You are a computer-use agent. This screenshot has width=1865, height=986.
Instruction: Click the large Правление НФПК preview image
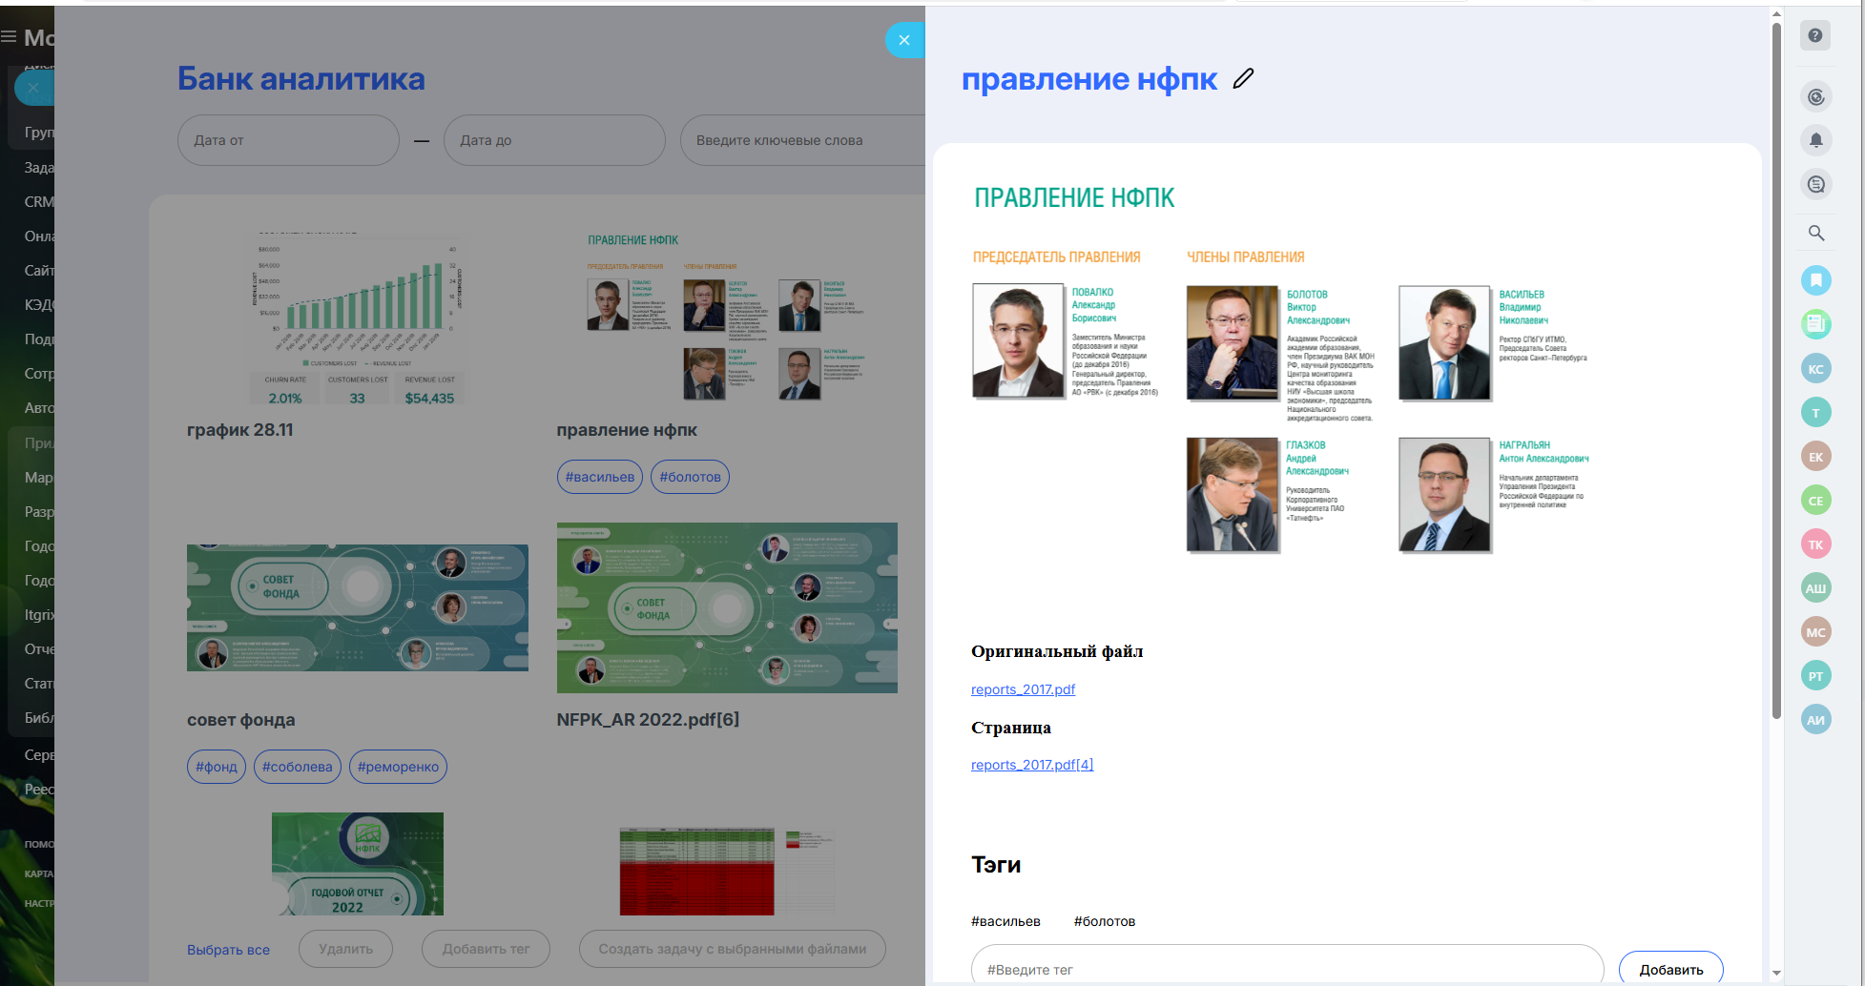click(x=1280, y=372)
